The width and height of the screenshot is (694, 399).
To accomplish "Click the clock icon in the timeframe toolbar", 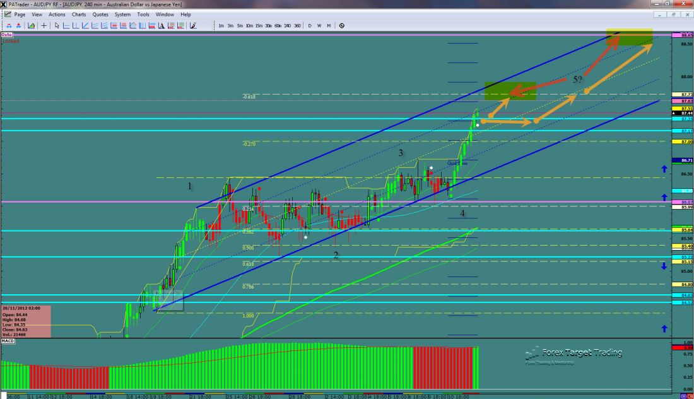I will pyautogui.click(x=341, y=26).
